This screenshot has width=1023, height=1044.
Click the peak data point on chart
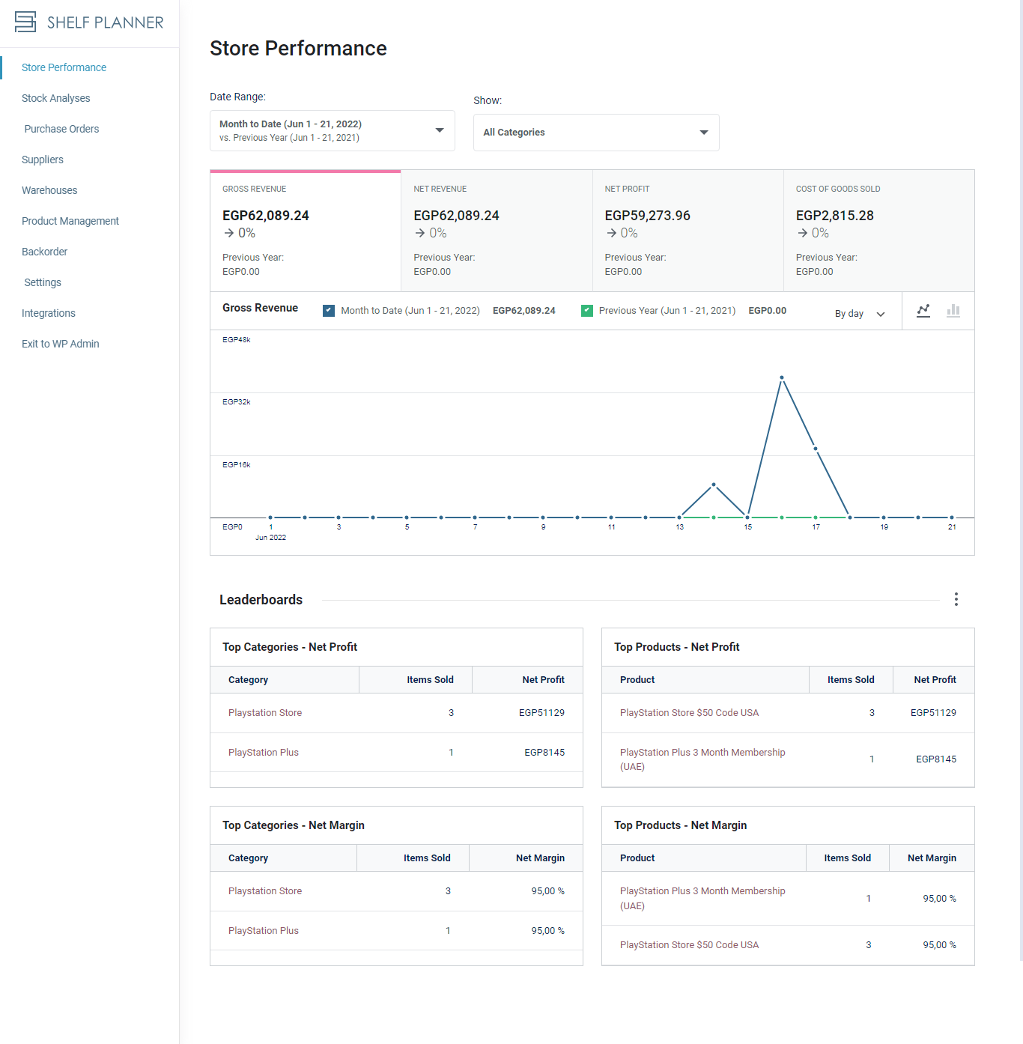(x=781, y=377)
